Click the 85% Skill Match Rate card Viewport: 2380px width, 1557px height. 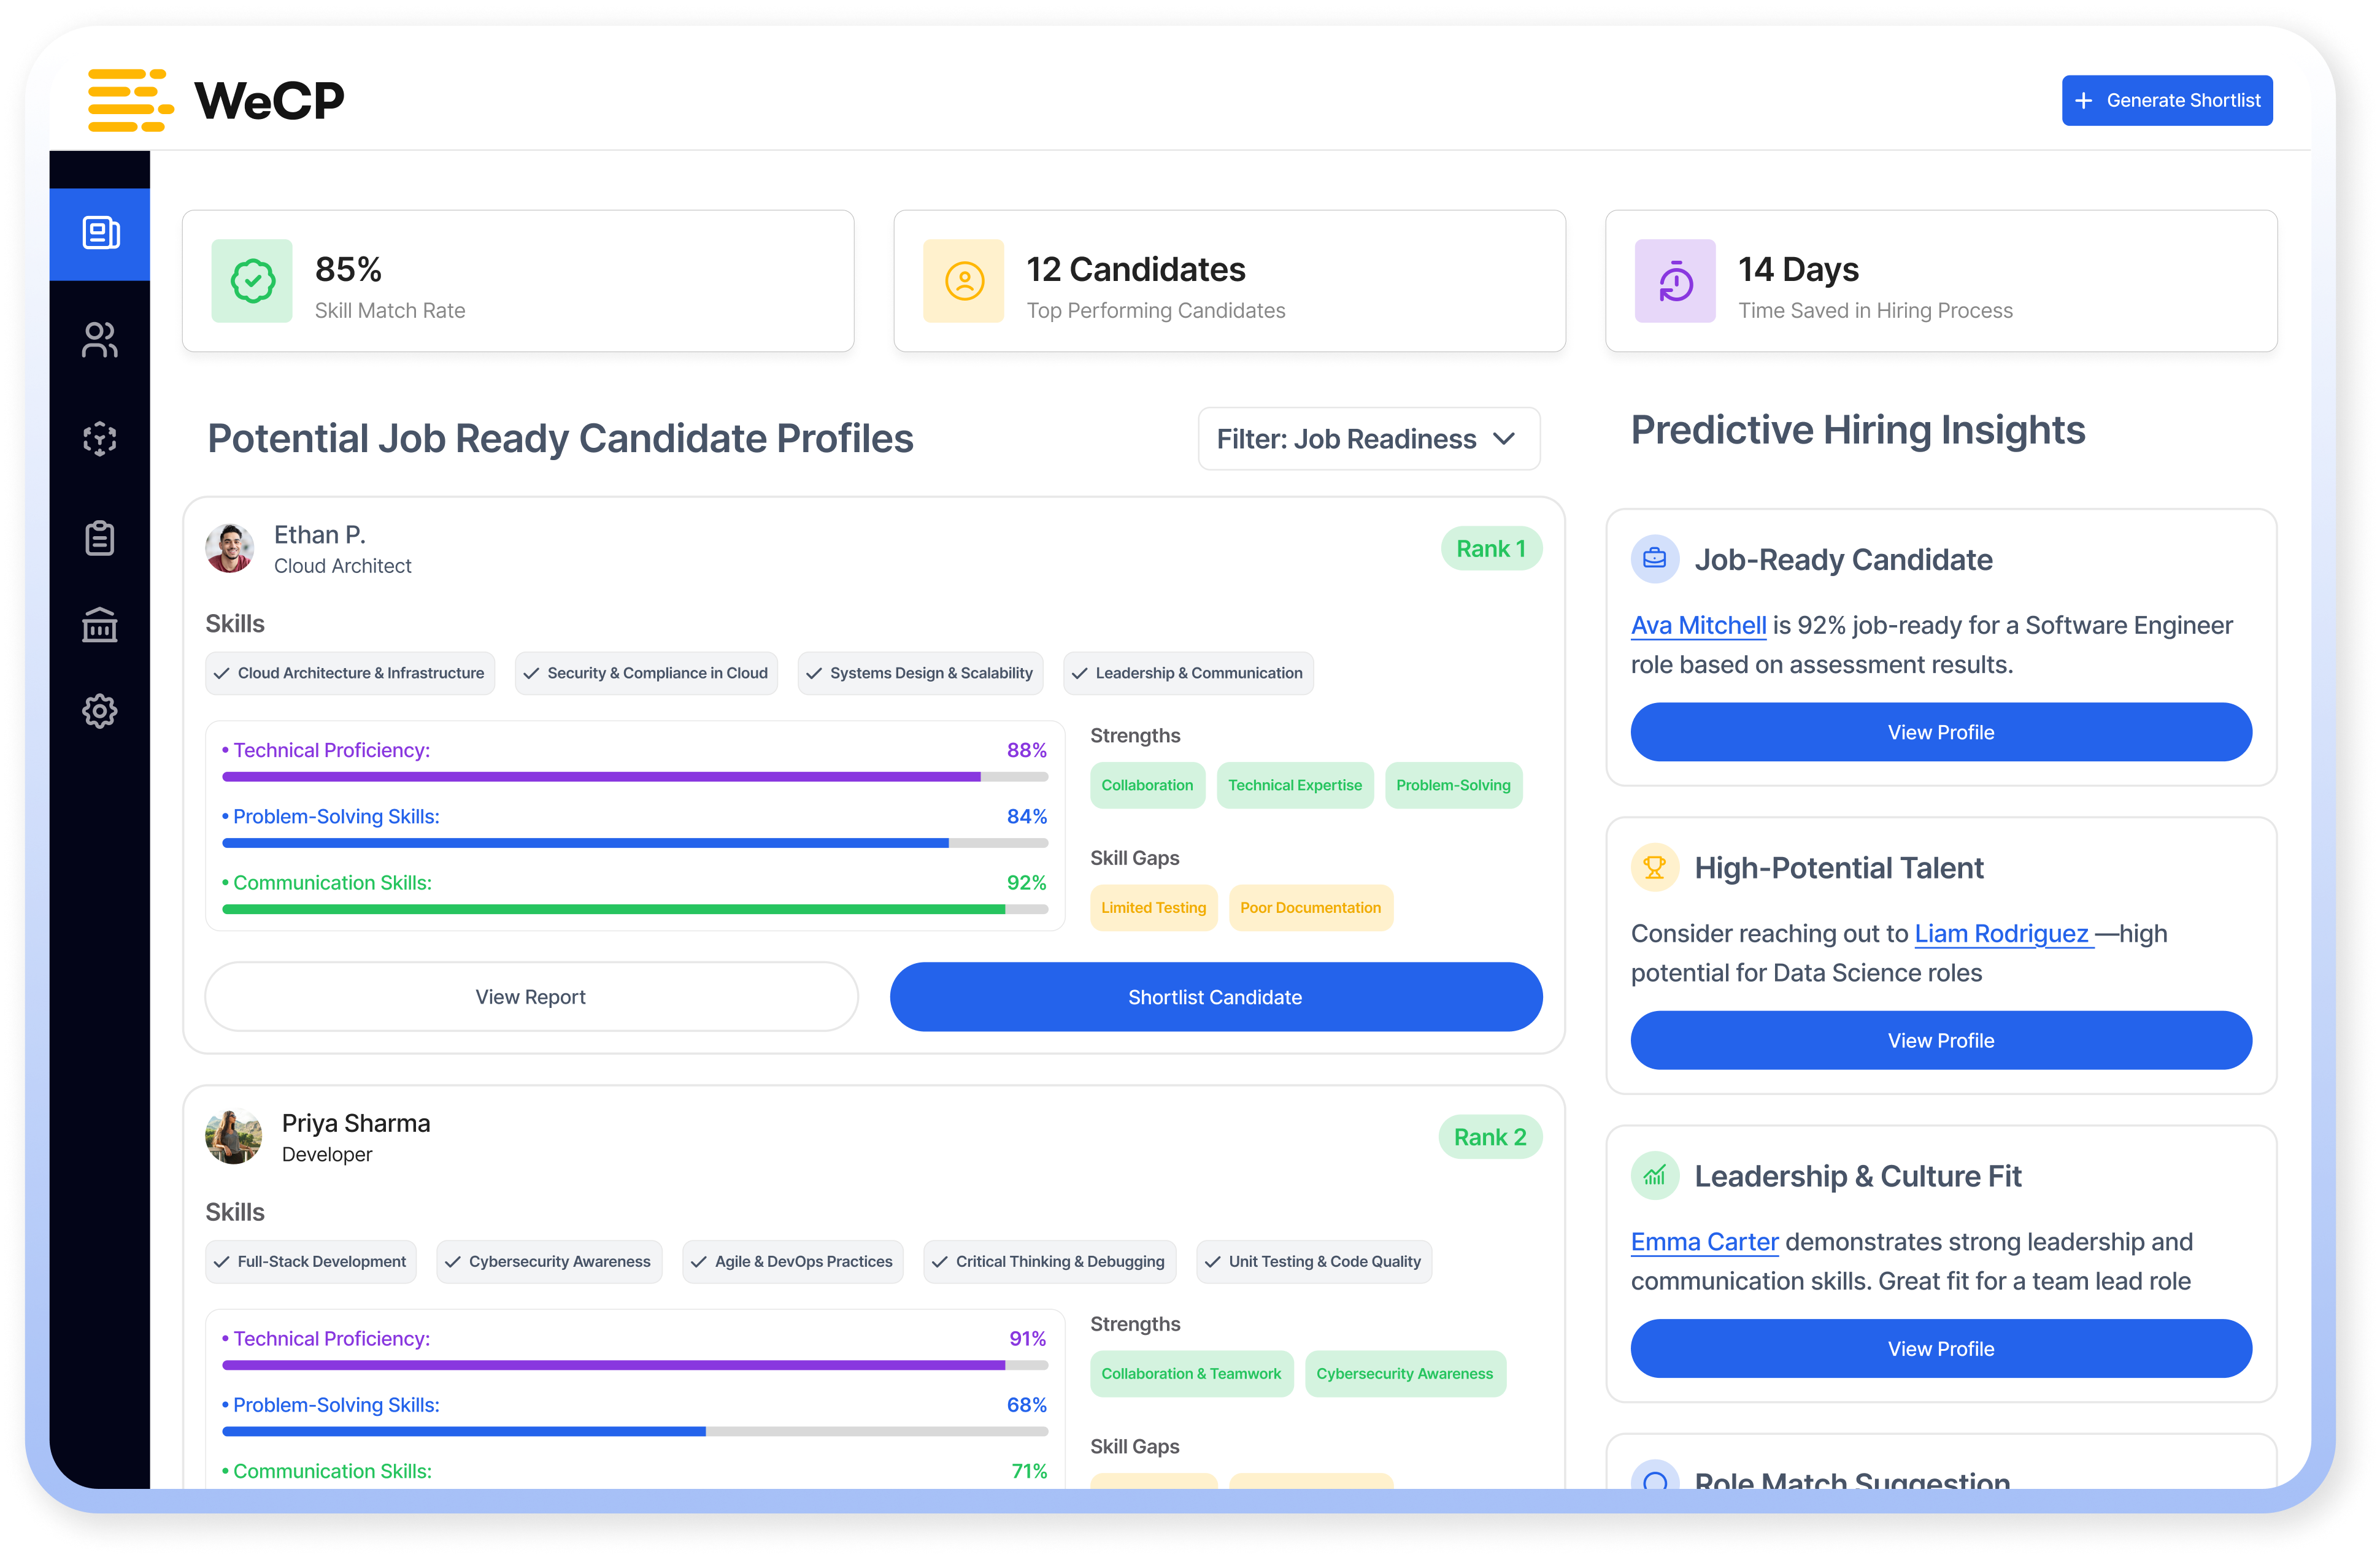(x=518, y=281)
